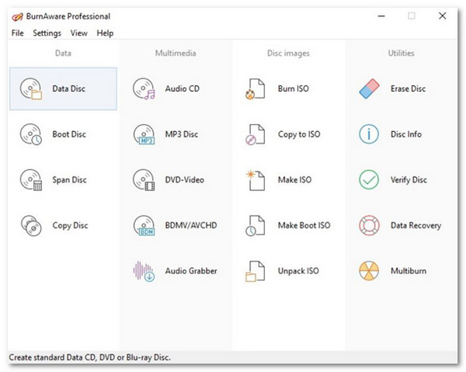Screen dimensions: 466x372
Task: Open the Data Disc tool
Action: [63, 89]
